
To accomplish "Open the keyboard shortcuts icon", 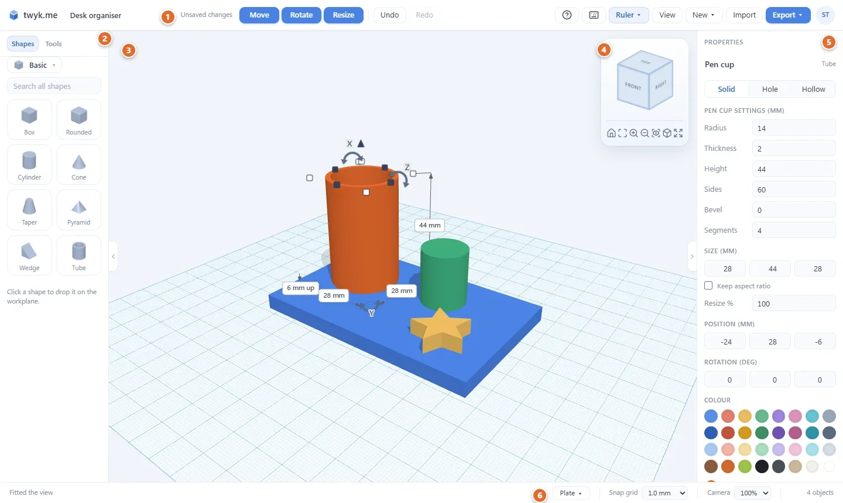I will (x=594, y=15).
